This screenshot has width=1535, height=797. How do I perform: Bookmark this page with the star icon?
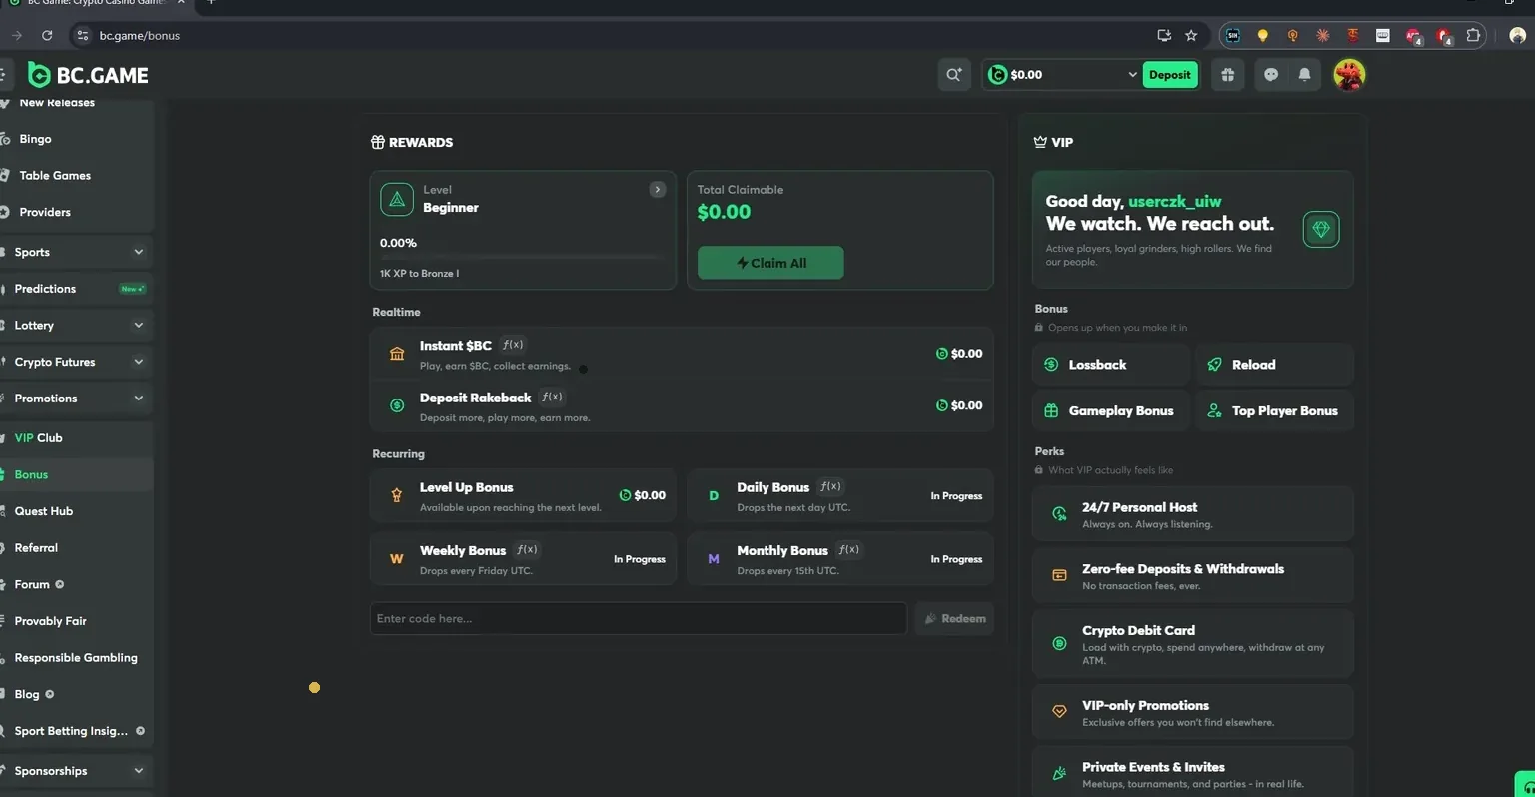1191,35
